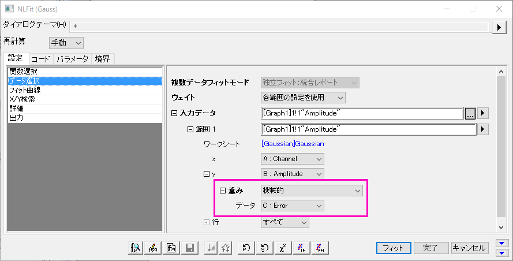Click the dialog theme arrow button
Screen dimensions: 513x261
point(499,27)
